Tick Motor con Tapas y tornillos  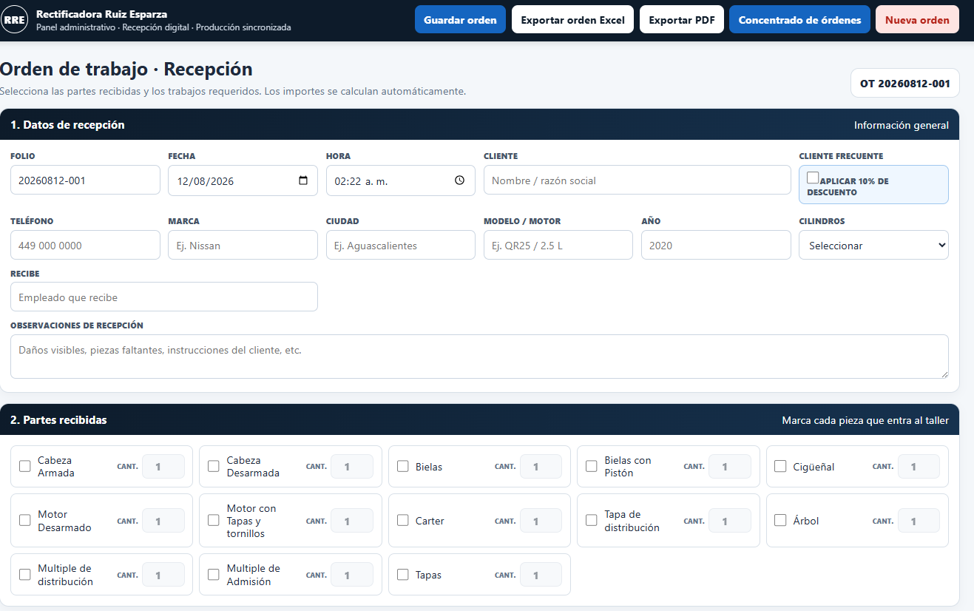214,520
